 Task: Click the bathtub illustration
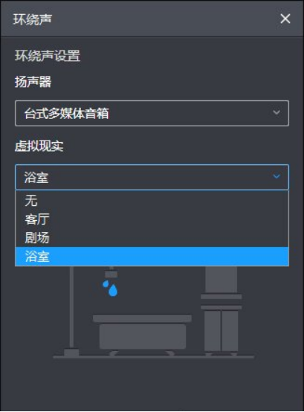(142, 335)
